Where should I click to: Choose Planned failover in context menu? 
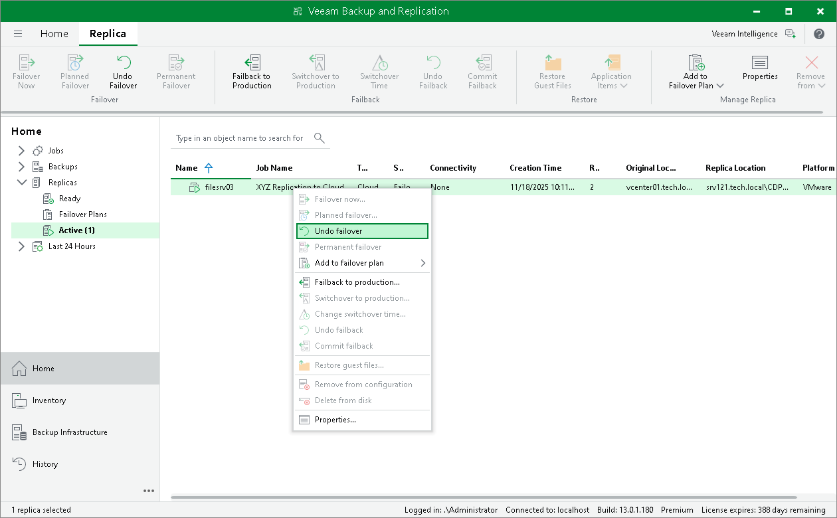pyautogui.click(x=362, y=215)
